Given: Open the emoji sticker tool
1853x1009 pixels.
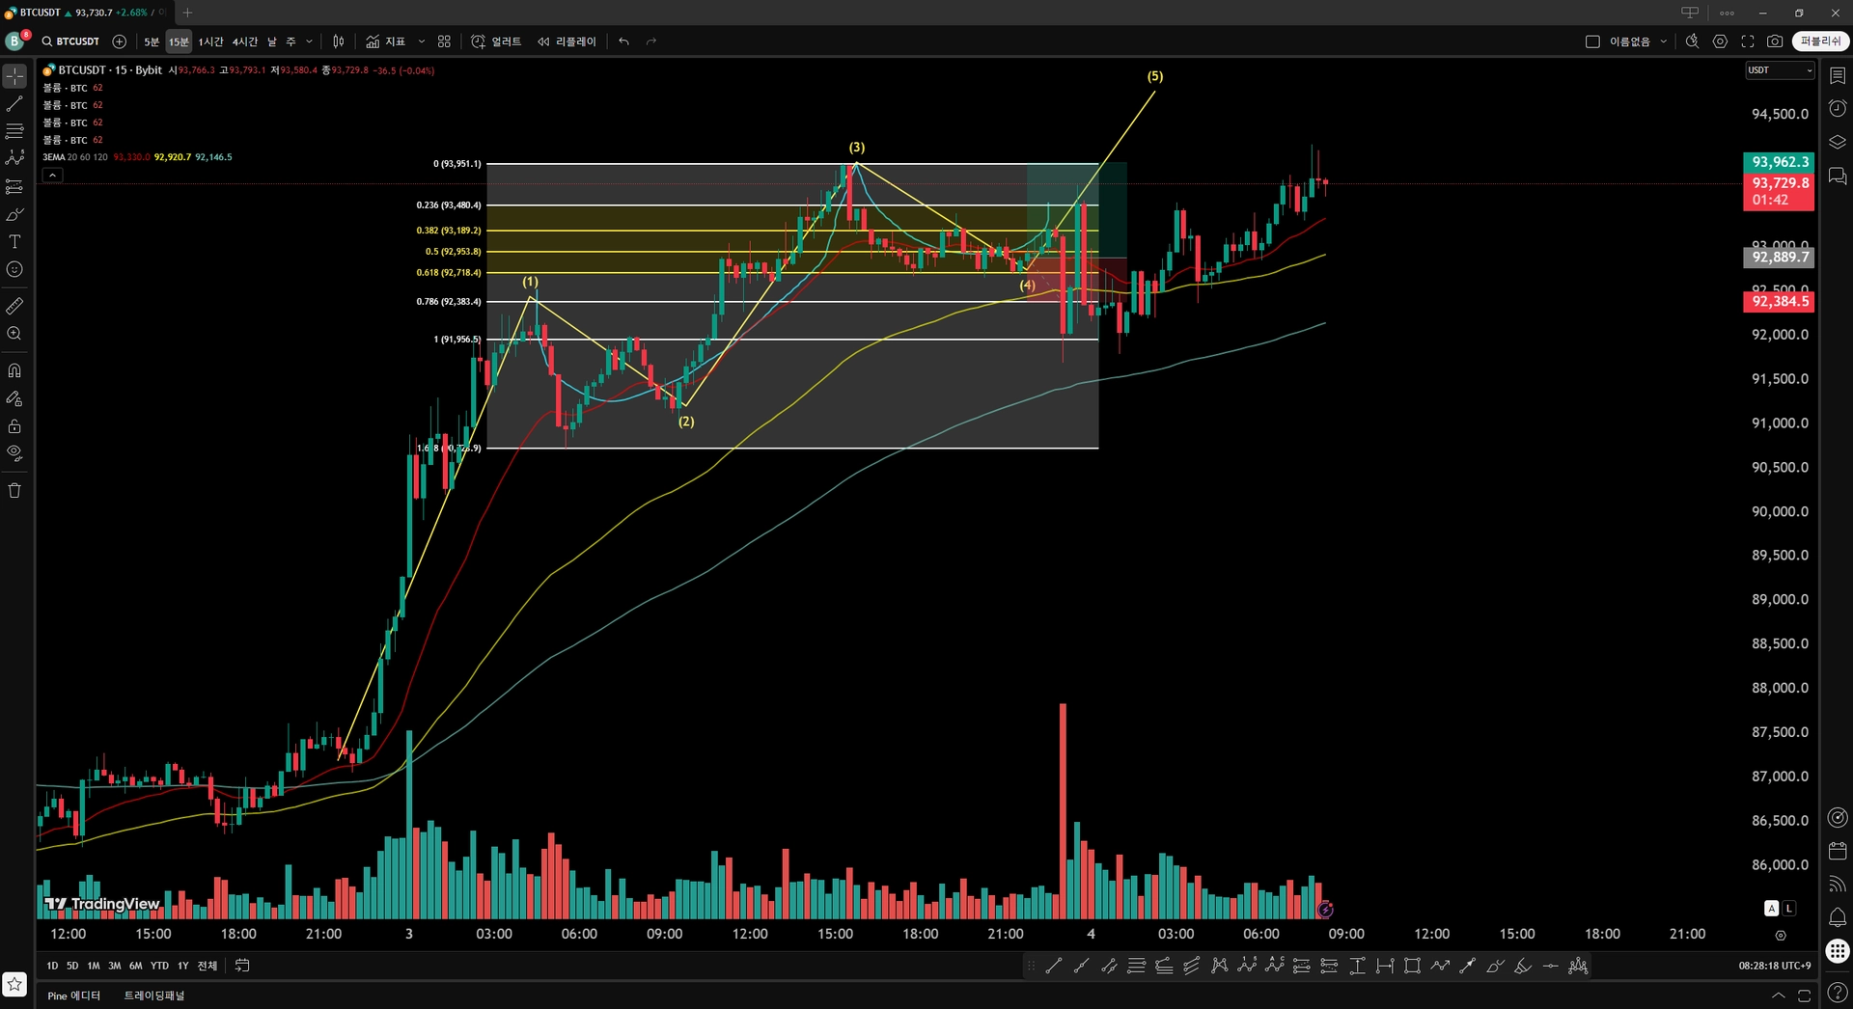Looking at the screenshot, I should [x=14, y=269].
